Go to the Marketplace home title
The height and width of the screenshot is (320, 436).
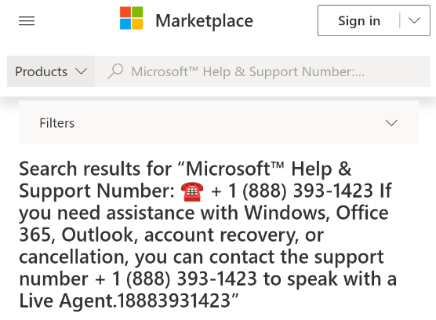[204, 21]
